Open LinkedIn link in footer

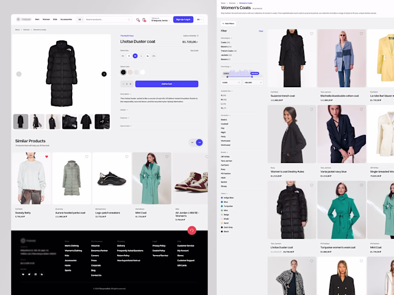click(x=42, y=274)
